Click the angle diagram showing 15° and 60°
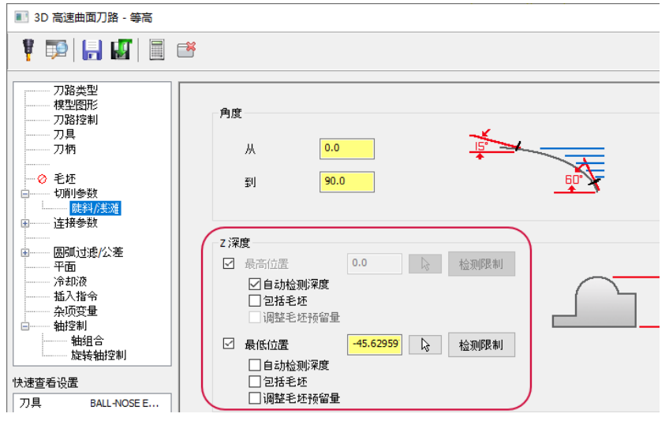The image size is (669, 421). [x=538, y=162]
